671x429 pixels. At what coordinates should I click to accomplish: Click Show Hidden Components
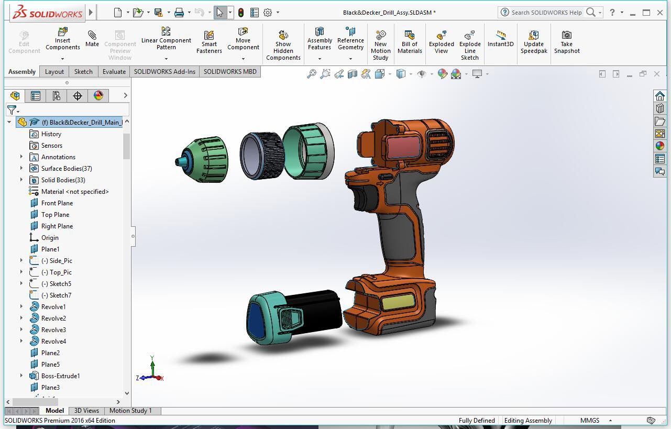[283, 45]
